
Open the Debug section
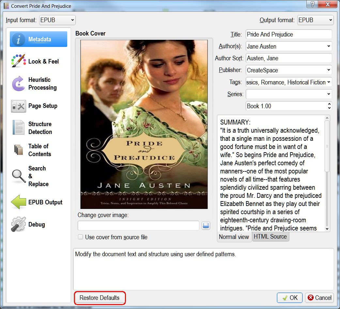click(x=39, y=224)
